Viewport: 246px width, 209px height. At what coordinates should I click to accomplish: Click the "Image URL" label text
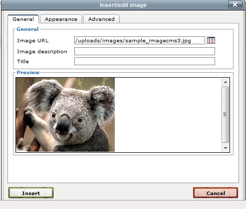(33, 41)
